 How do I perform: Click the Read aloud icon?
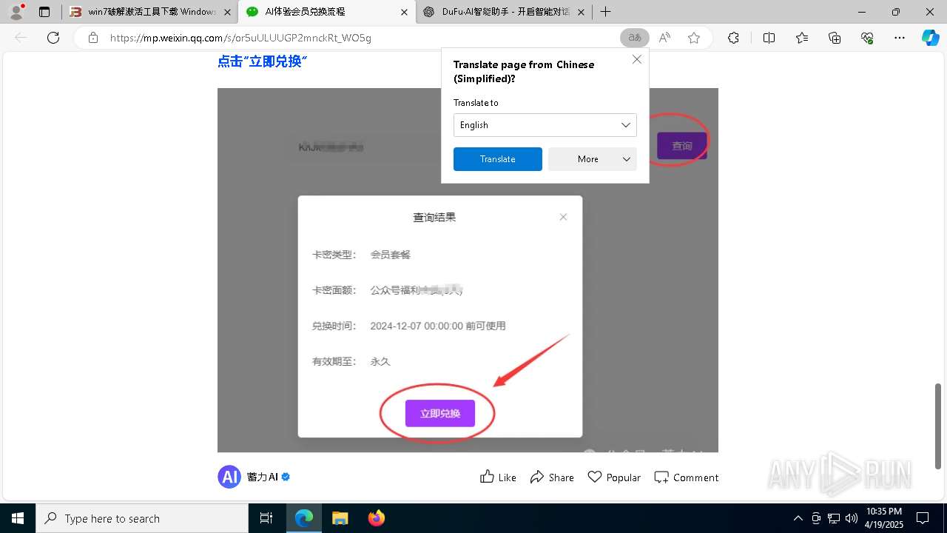click(x=664, y=38)
